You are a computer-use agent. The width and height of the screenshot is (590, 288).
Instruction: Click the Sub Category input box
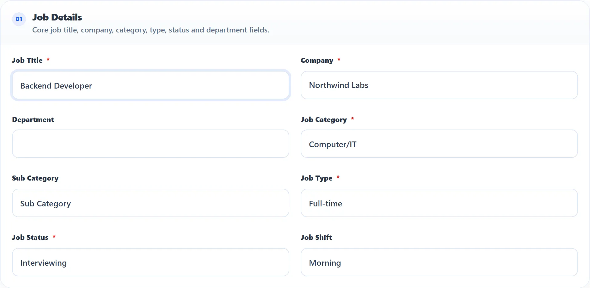(151, 203)
